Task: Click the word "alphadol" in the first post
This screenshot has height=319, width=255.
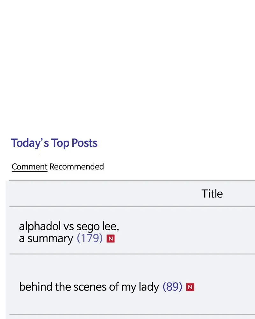Action: pos(40,227)
